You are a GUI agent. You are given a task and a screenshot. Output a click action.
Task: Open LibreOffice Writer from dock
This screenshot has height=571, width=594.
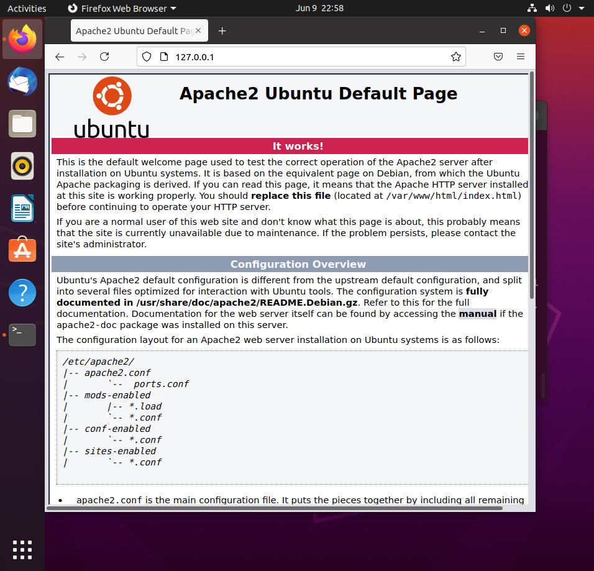[x=22, y=208]
